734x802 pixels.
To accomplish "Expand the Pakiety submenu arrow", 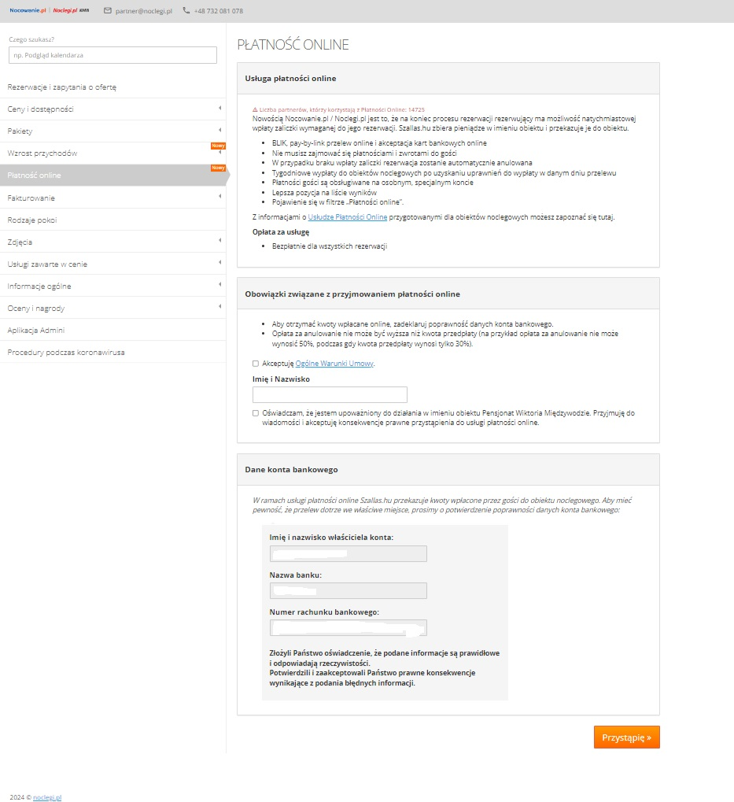I will tap(219, 131).
